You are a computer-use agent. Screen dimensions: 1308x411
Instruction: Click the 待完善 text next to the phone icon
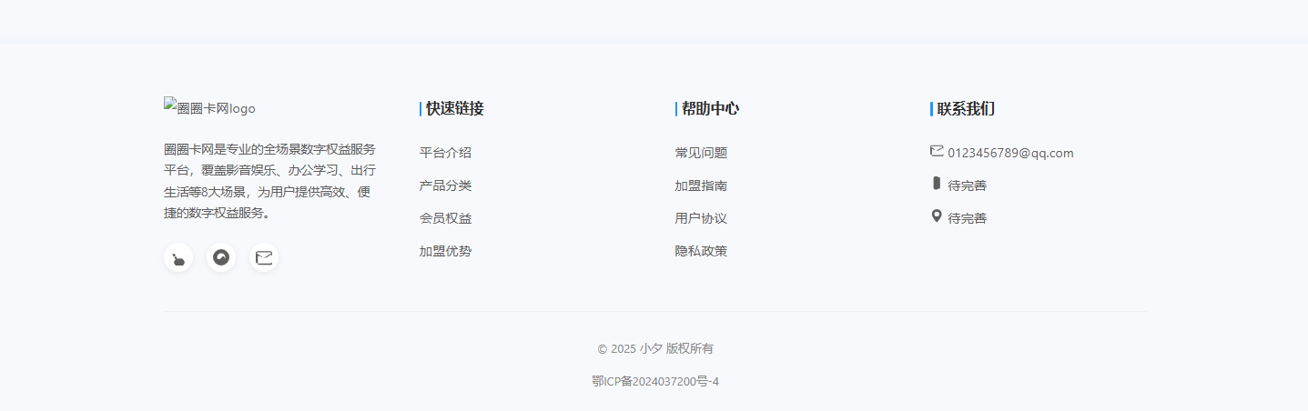(967, 185)
